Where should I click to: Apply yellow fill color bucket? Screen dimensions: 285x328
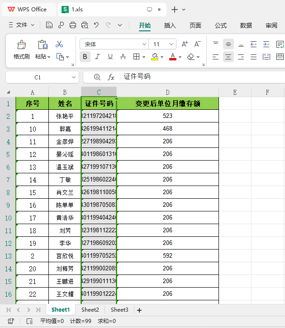tap(155, 57)
